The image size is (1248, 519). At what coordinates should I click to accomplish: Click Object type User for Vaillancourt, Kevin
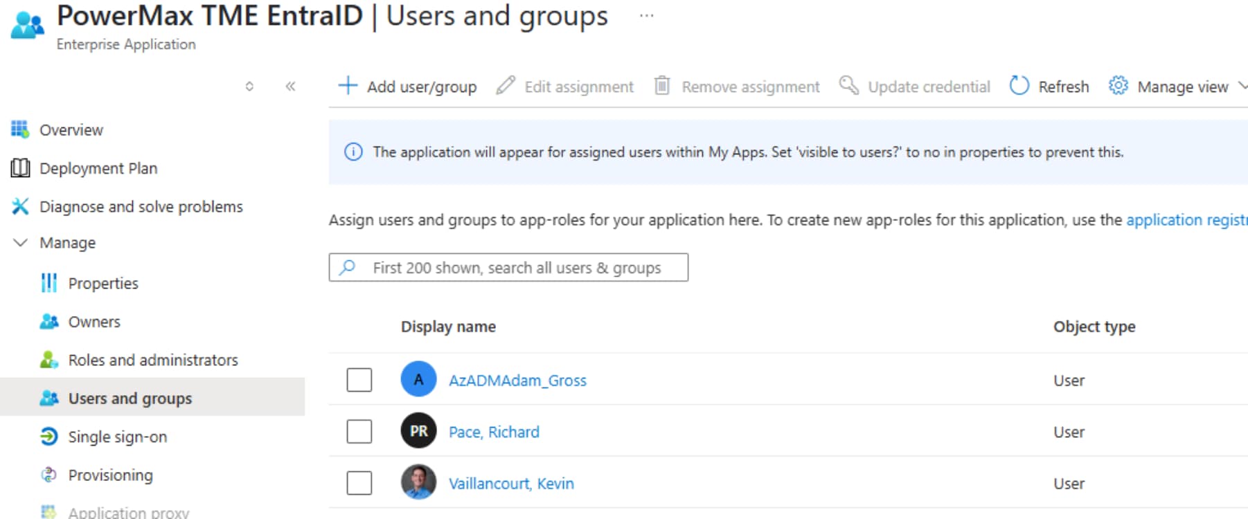pyautogui.click(x=1069, y=484)
